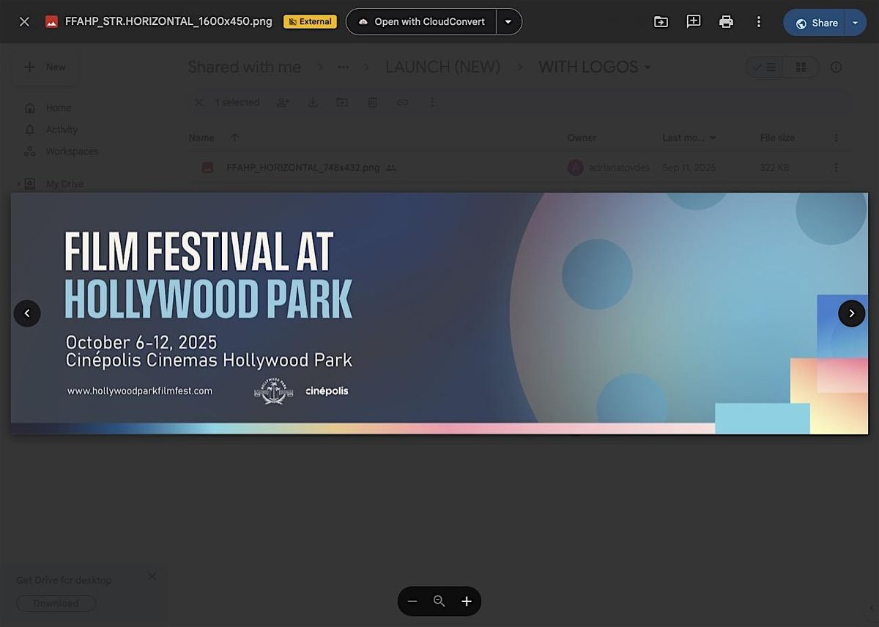Switch to list layout view
This screenshot has height=627, width=879.
pyautogui.click(x=765, y=67)
